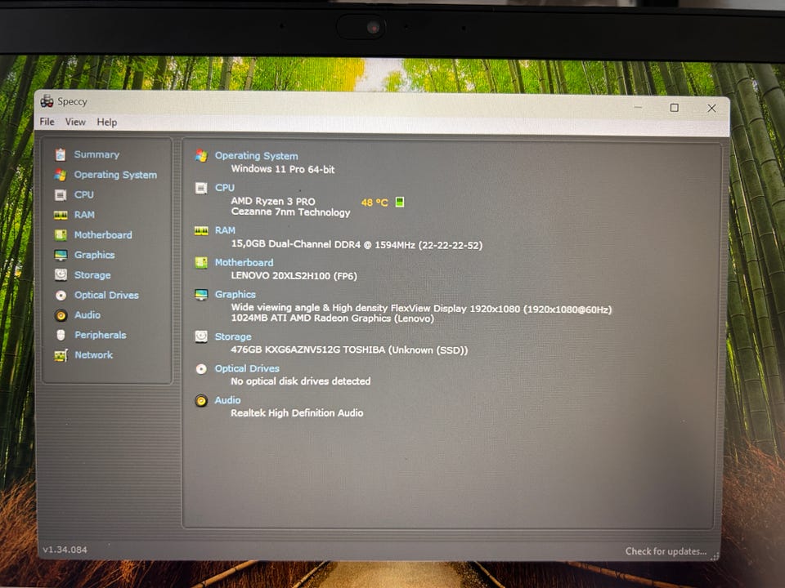This screenshot has width=785, height=588.
Task: Click the Optical Drives heading link
Action: click(x=247, y=368)
